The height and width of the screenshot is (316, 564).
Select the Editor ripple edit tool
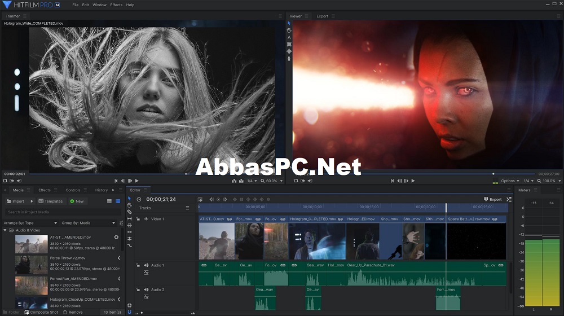click(x=130, y=232)
